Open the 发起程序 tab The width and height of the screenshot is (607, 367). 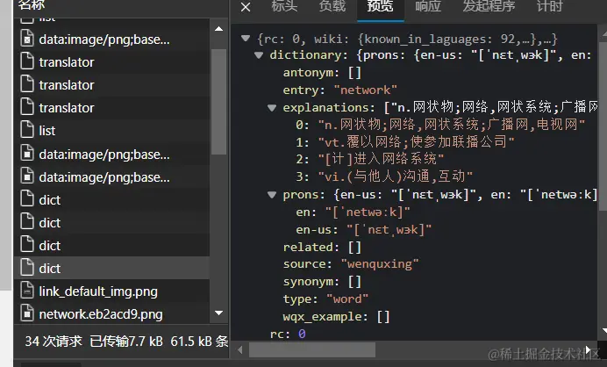pyautogui.click(x=489, y=6)
